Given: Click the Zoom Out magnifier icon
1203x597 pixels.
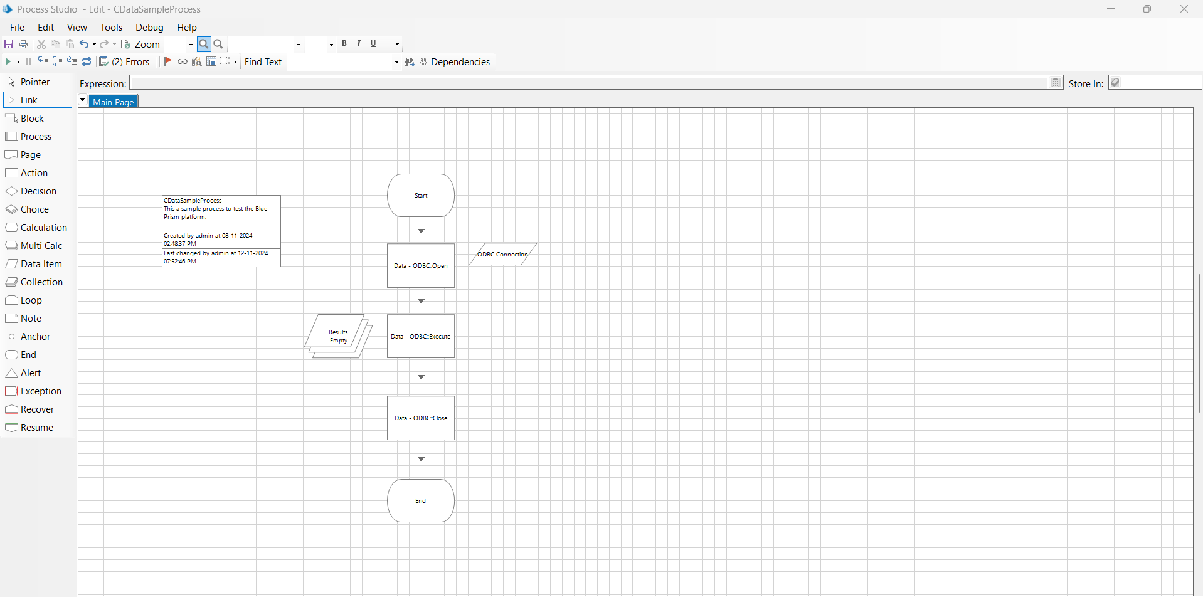Looking at the screenshot, I should (x=218, y=44).
